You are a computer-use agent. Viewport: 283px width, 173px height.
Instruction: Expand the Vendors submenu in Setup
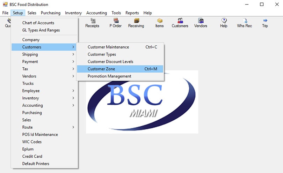(45, 76)
